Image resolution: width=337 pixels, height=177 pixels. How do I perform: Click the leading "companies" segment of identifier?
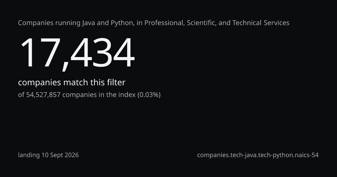pos(212,155)
